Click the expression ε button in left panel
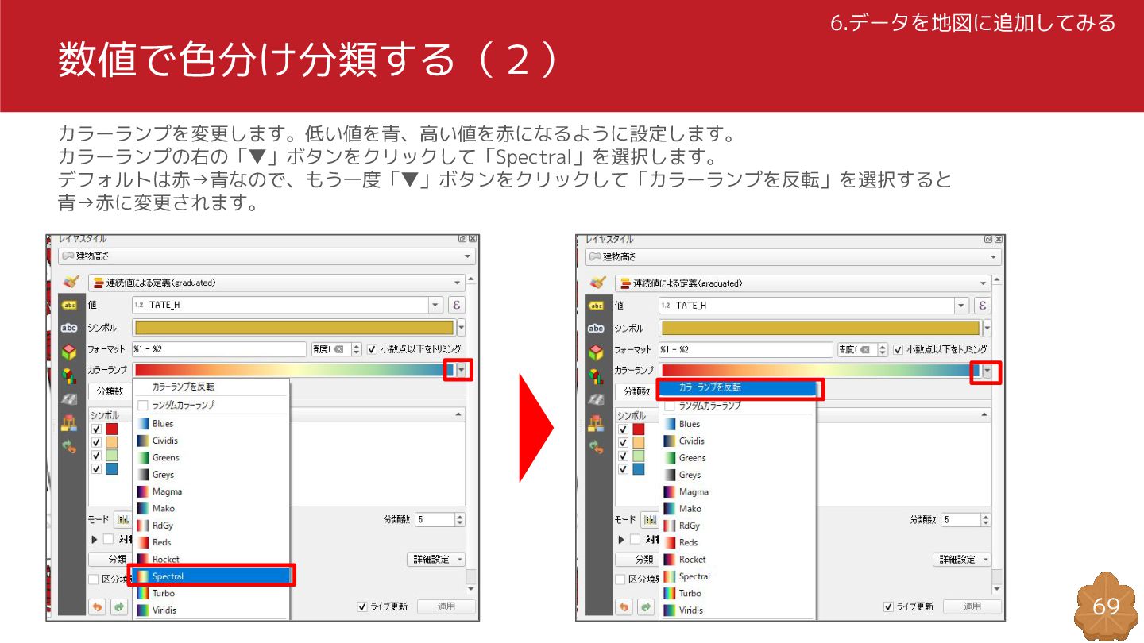1144x643 pixels. pyautogui.click(x=457, y=305)
